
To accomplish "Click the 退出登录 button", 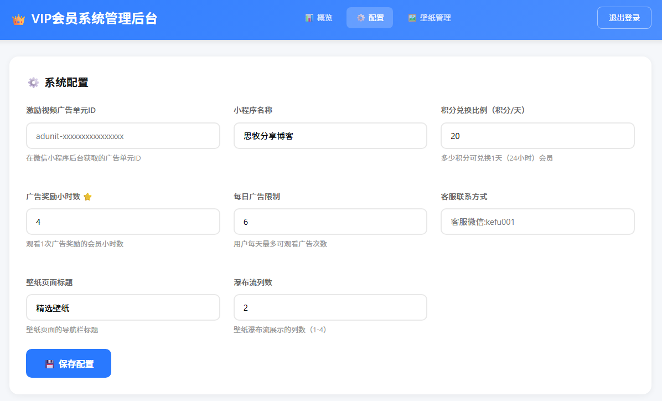I will point(624,17).
